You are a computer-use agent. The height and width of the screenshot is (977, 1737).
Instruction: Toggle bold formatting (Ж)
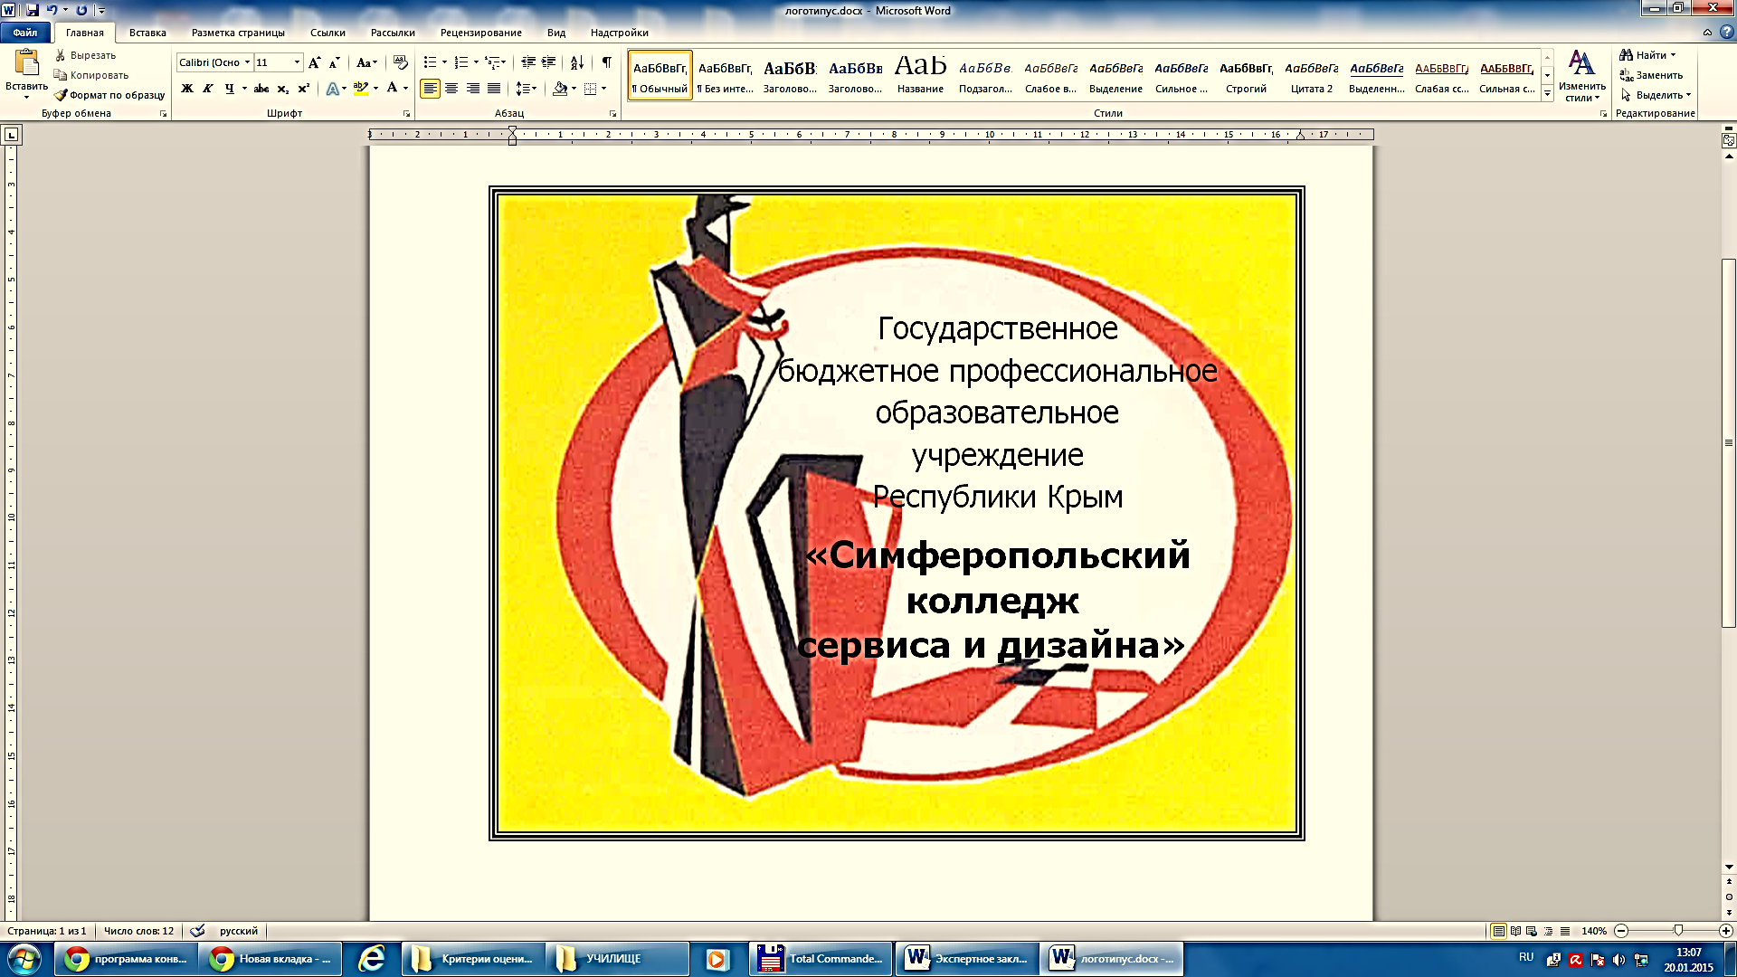click(187, 89)
